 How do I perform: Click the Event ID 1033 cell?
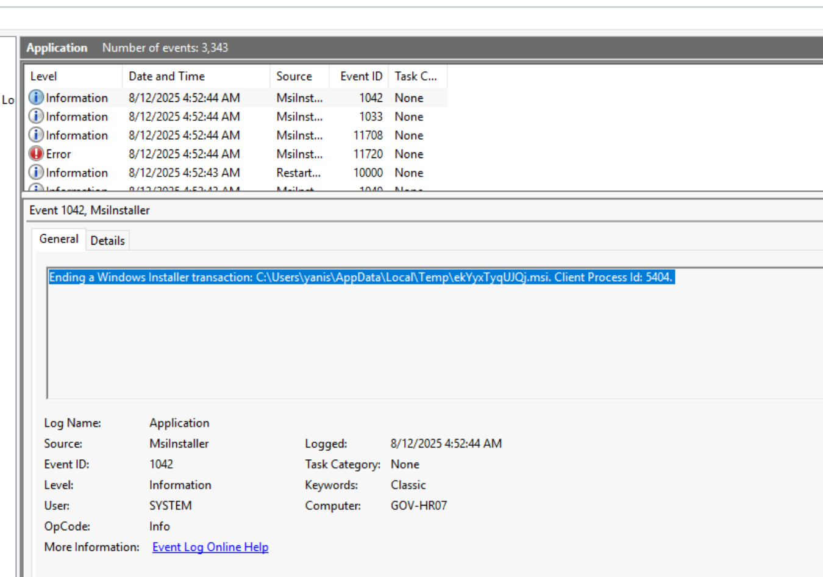371,116
